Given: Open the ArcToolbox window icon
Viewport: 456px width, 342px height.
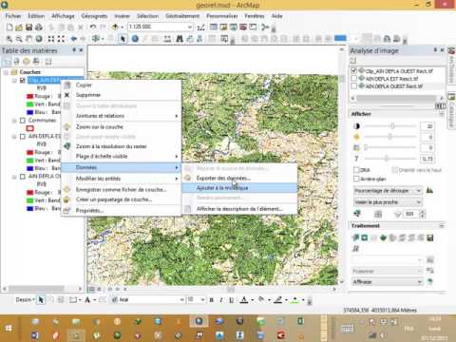Looking at the screenshot, I should pos(243,28).
